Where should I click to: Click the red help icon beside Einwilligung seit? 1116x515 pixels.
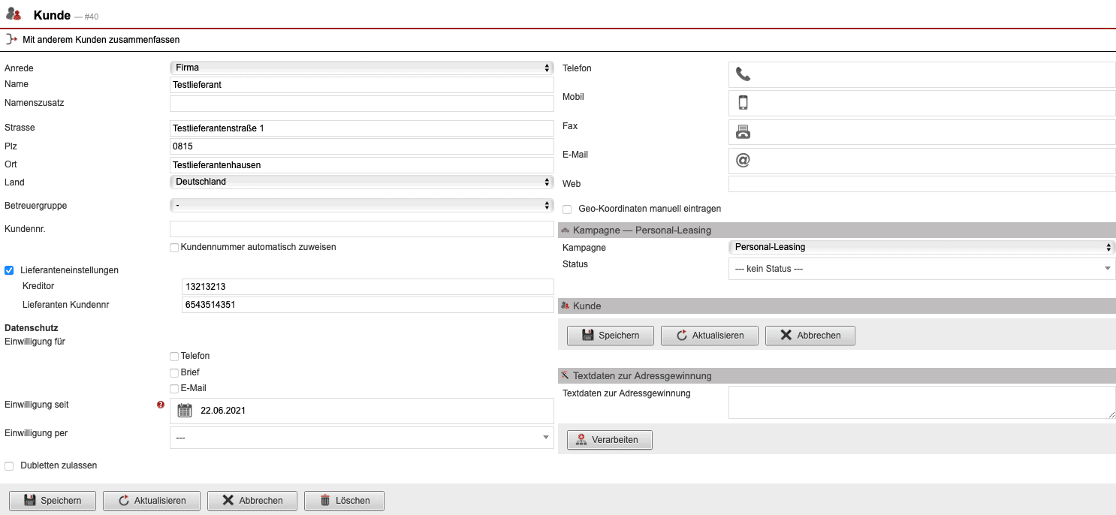tap(160, 405)
